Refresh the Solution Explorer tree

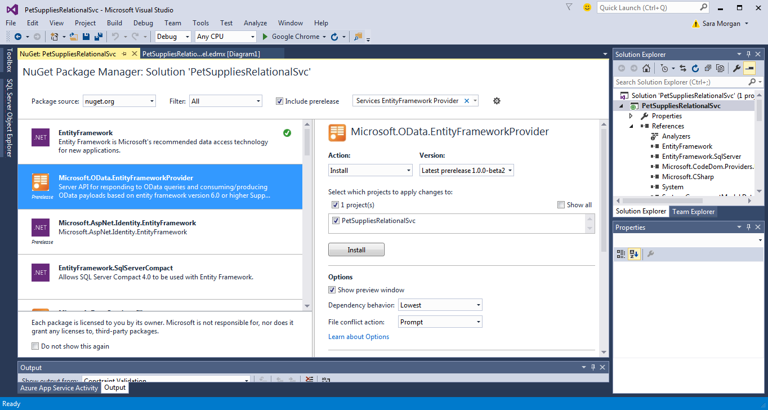coord(695,68)
